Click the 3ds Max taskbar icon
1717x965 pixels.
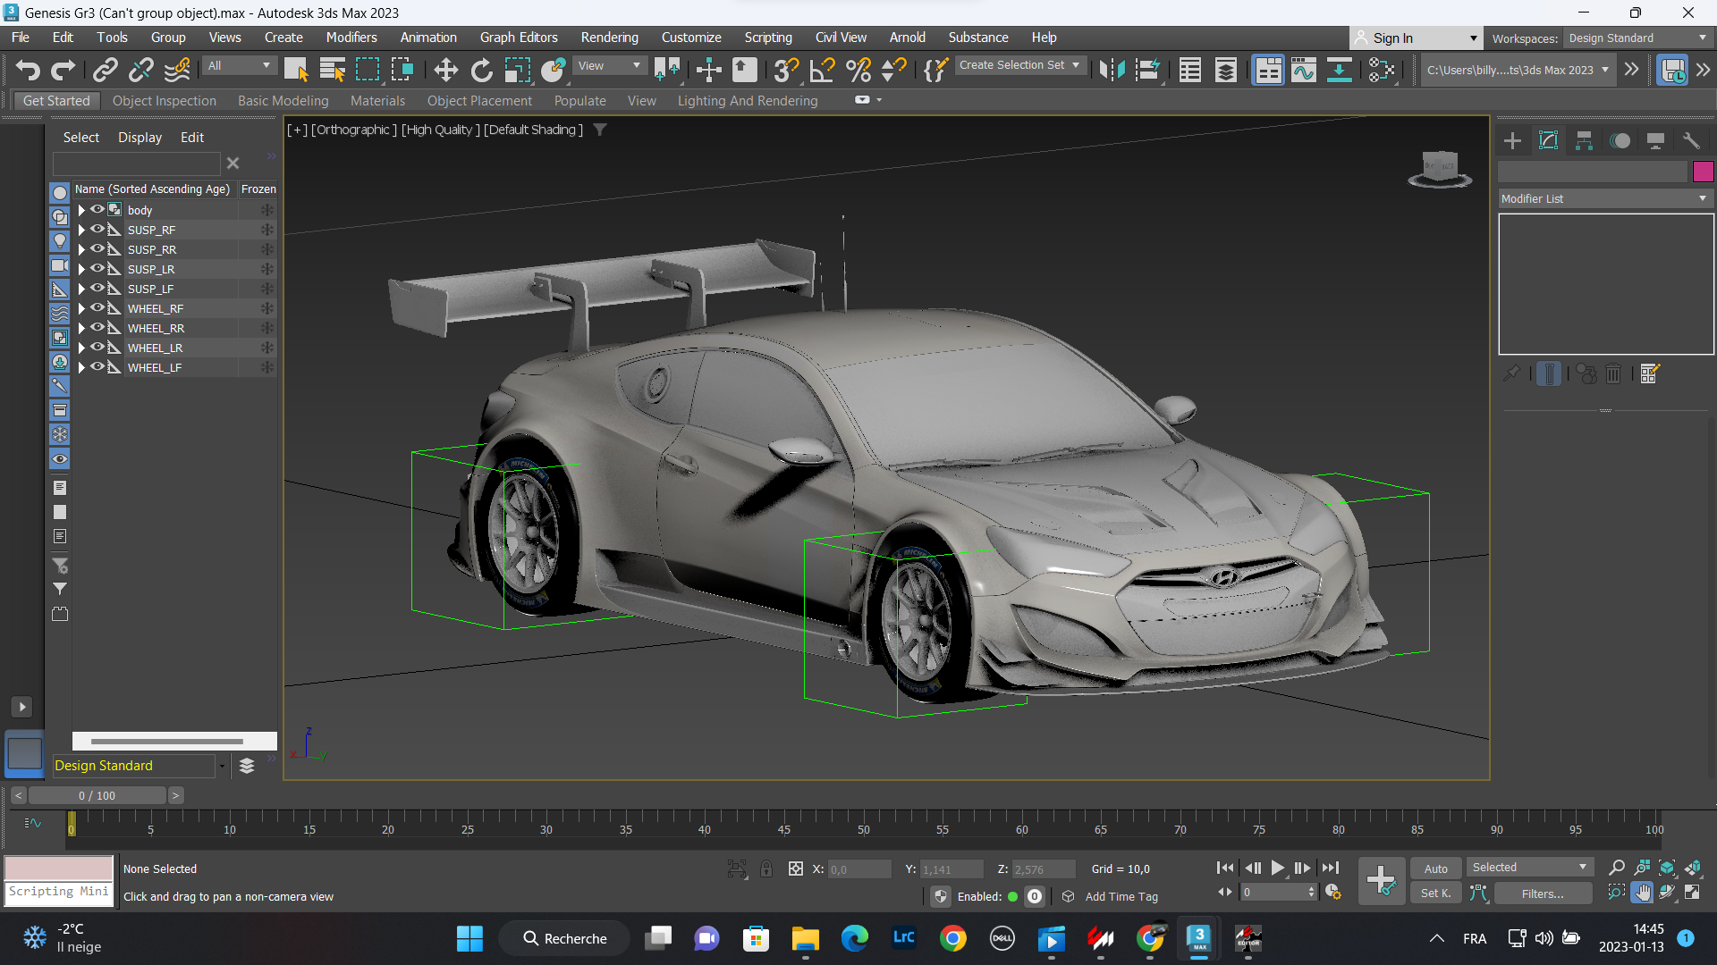pos(1199,938)
